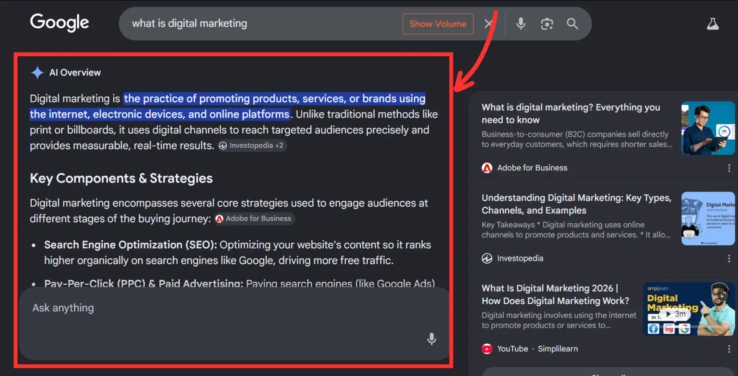Open the Adobe for Business source chip
Image resolution: width=738 pixels, height=376 pixels.
(254, 219)
